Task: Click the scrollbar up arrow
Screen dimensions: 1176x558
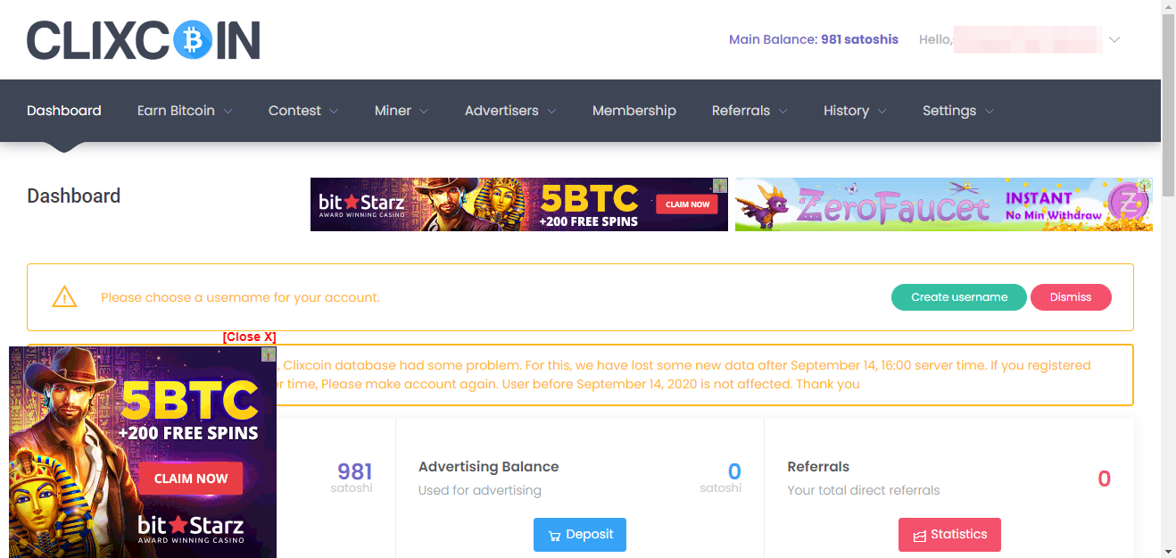Action: [x=1168, y=7]
